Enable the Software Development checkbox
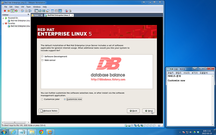216x135 pixels. click(42, 56)
